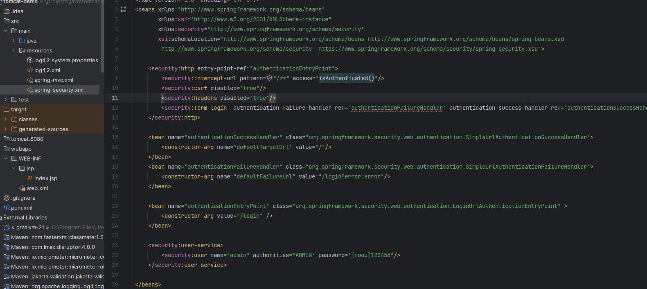The image size is (647, 289).
Task: Click the line 11 number in gutter
Action: [x=115, y=98]
